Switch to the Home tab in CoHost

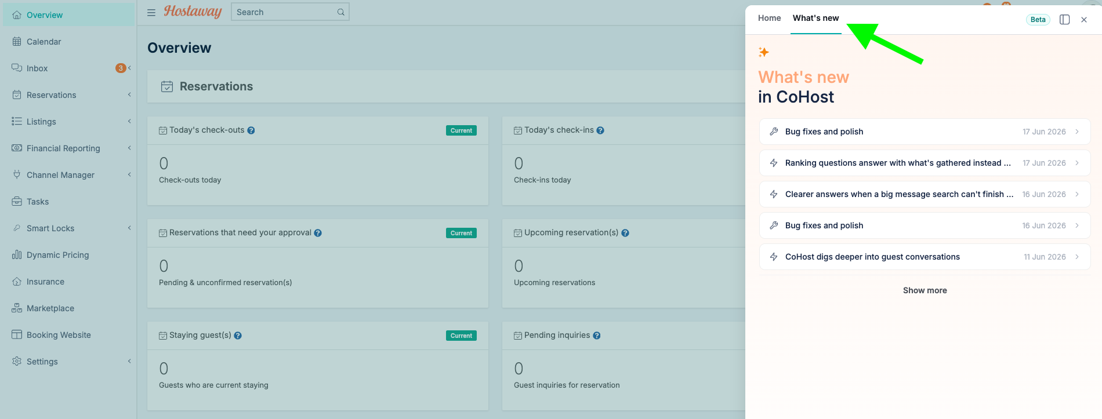click(x=770, y=18)
